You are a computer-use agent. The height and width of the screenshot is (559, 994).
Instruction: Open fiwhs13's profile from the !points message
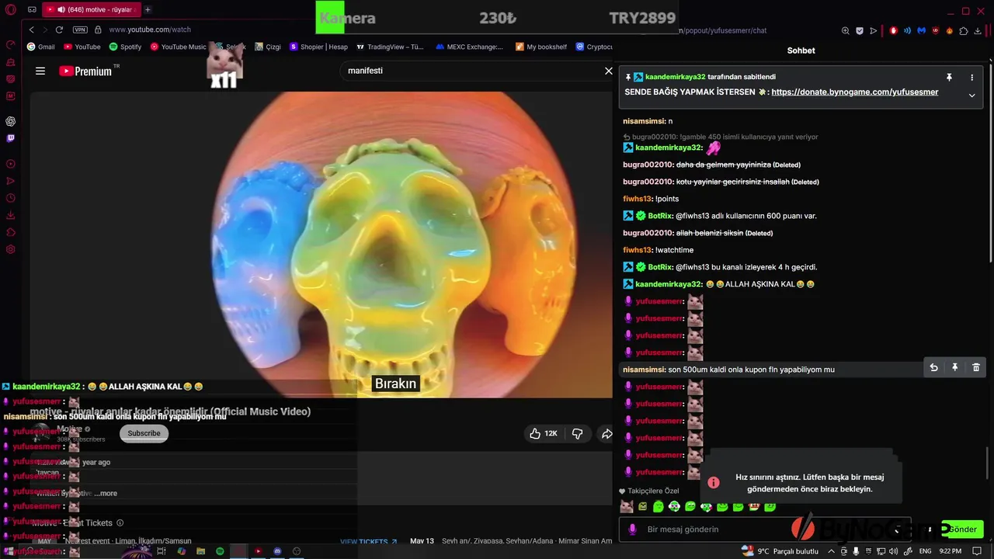coord(637,199)
